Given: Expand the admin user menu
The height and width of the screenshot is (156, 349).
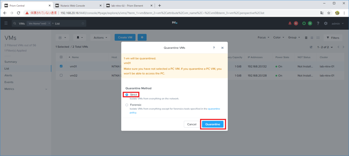Looking at the screenshot, I should tap(337, 23).
